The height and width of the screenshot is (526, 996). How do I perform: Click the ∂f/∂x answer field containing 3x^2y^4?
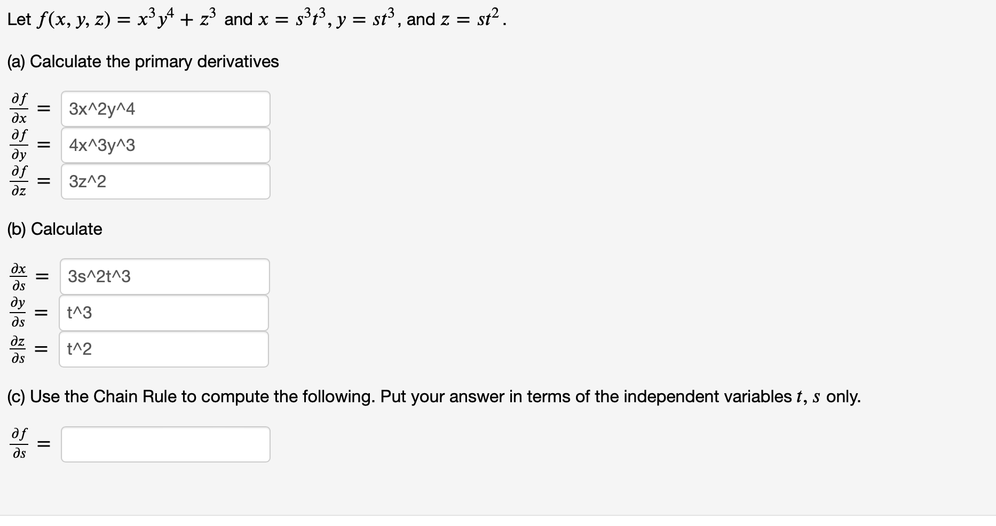[165, 108]
